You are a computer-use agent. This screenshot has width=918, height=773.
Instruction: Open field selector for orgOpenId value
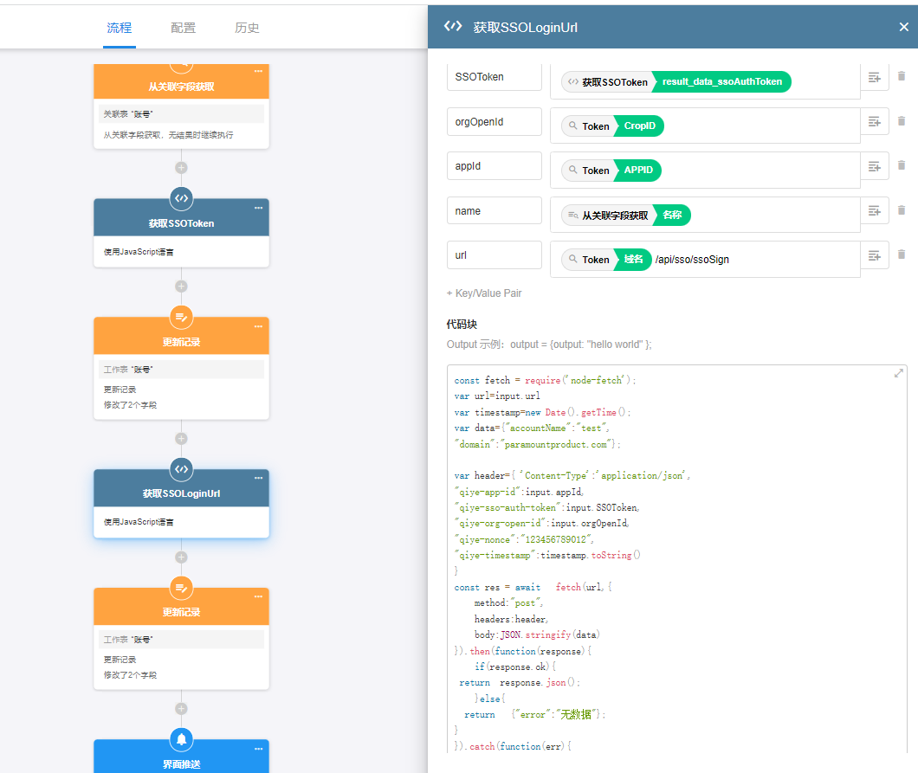[875, 122]
